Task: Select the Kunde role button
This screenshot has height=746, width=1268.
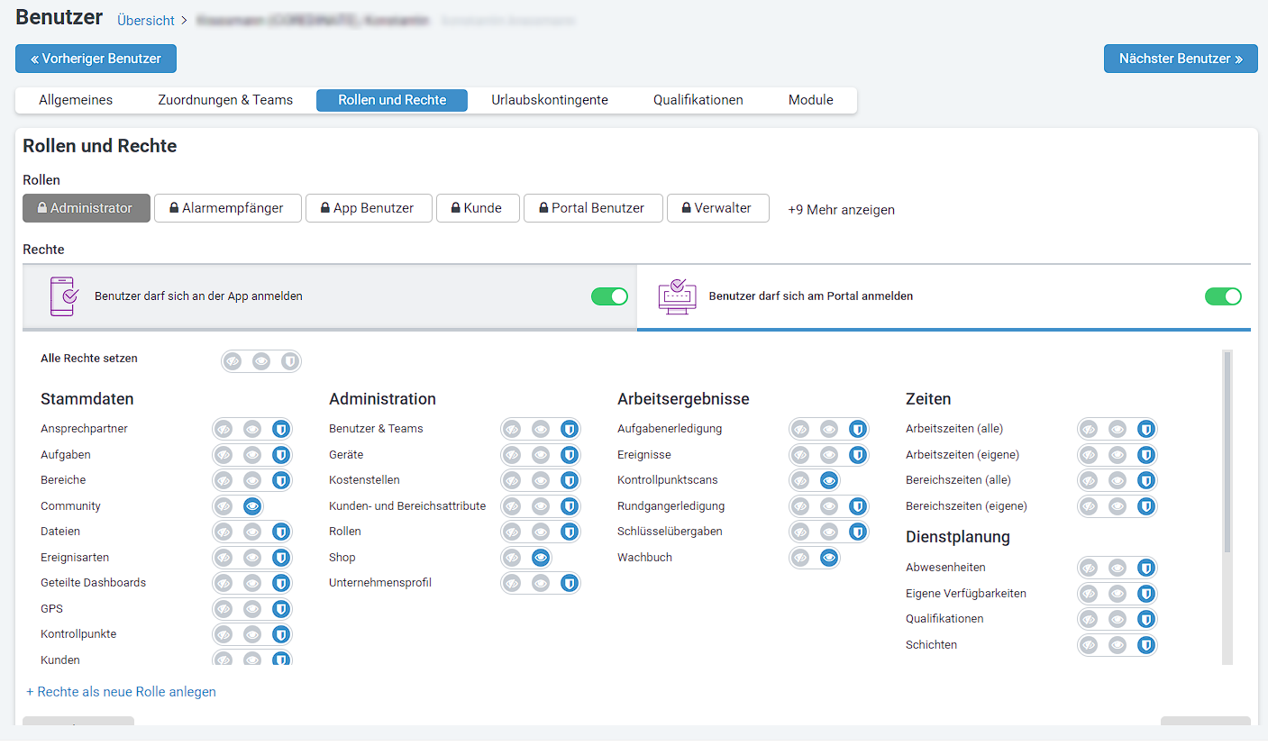Action: pos(476,208)
